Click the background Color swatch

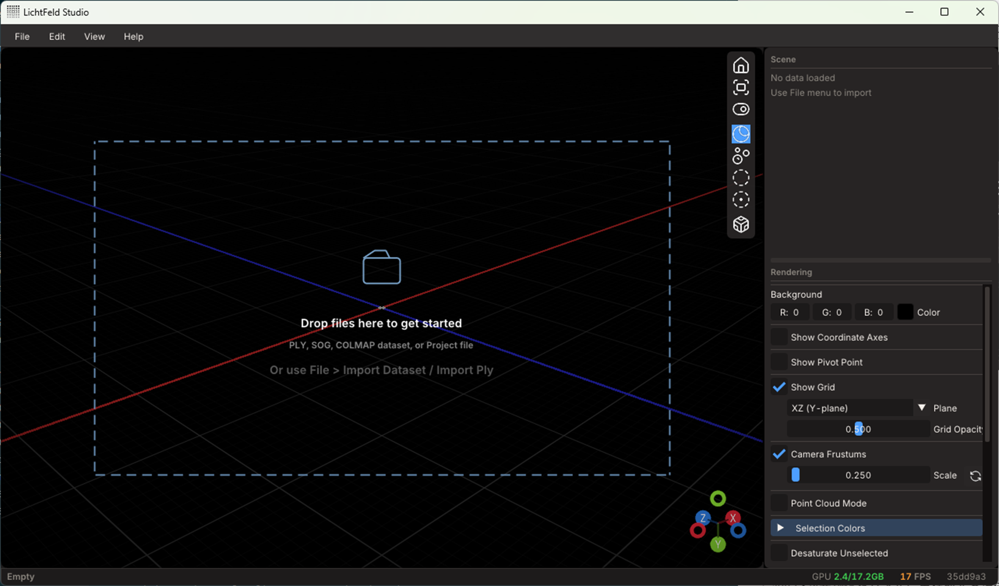tap(905, 312)
